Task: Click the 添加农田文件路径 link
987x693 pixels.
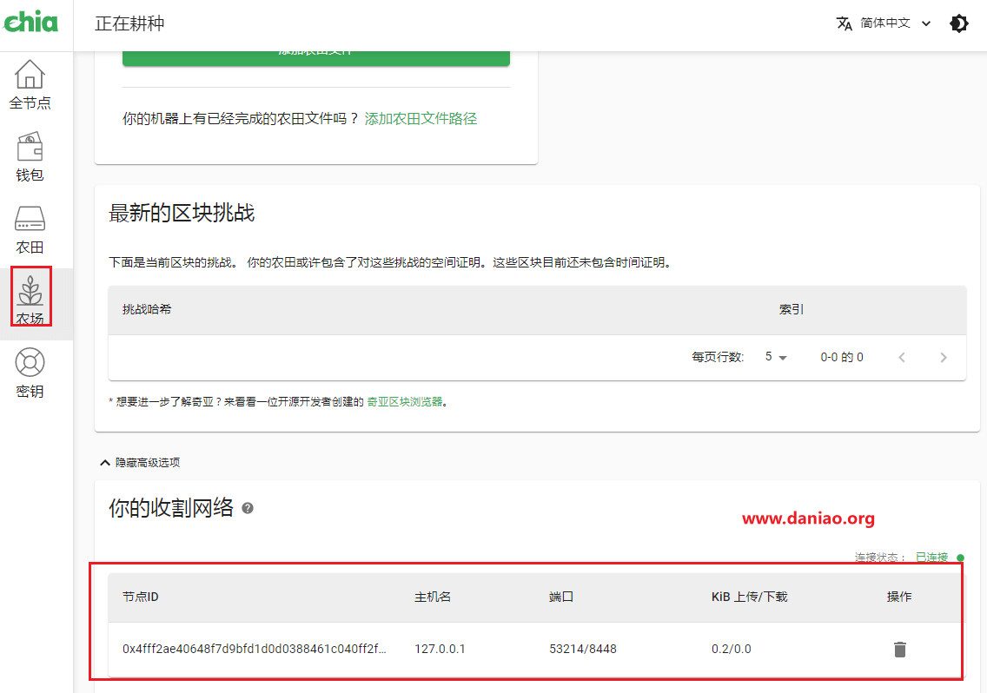Action: click(421, 119)
